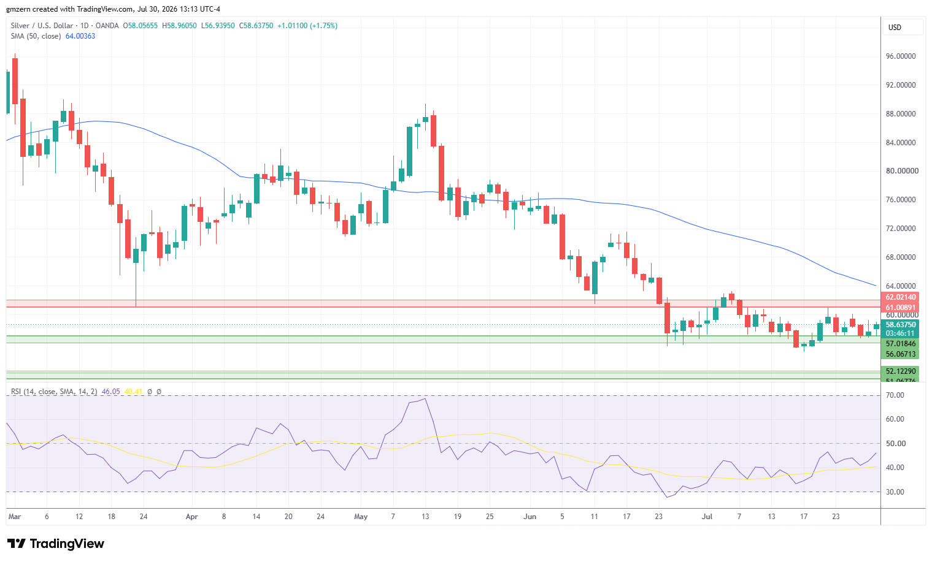Open the USD currency selector
This screenshot has width=932, height=562.
click(x=903, y=27)
